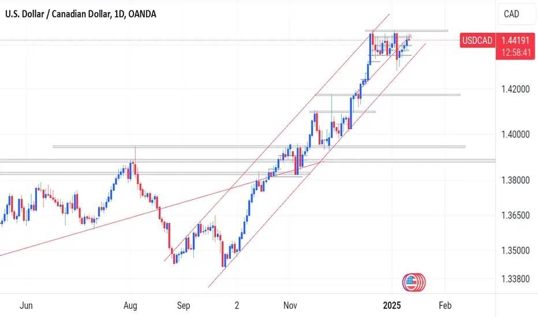Select the Jun label on time axis
The width and height of the screenshot is (538, 317).
point(26,305)
